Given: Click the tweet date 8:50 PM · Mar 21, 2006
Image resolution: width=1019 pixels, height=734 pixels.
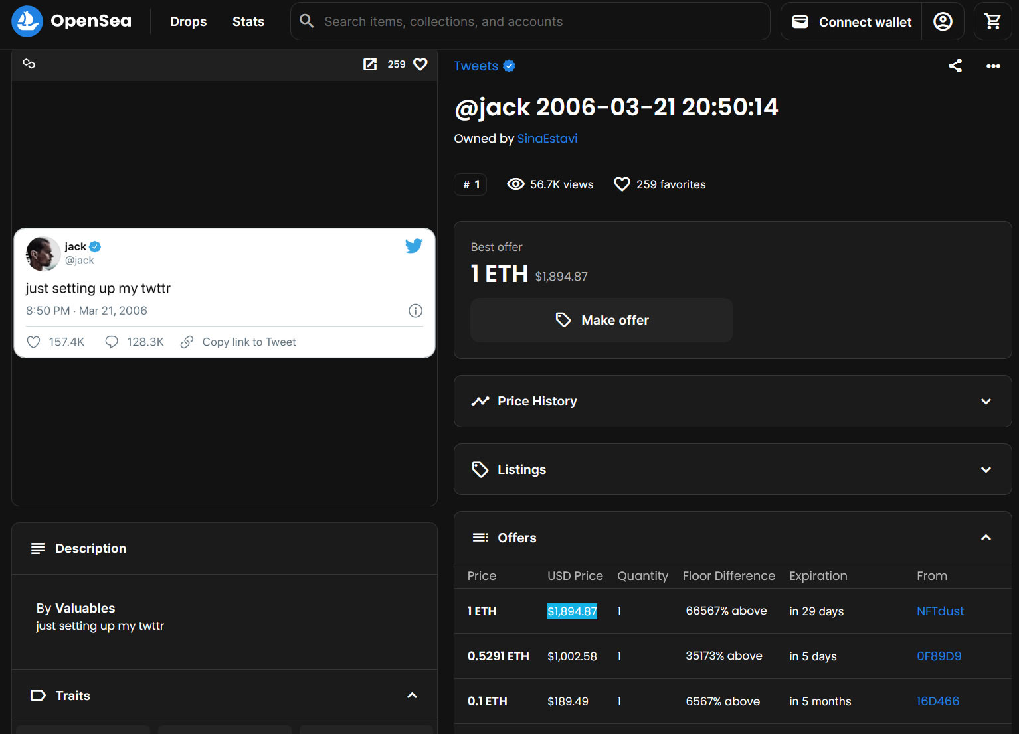Looking at the screenshot, I should [x=86, y=311].
